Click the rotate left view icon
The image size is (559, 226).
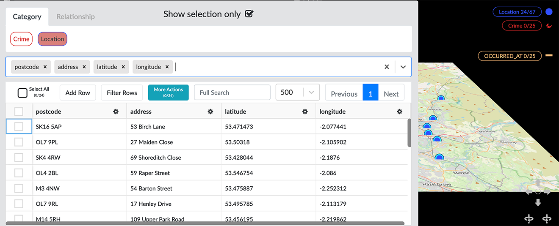click(529, 218)
